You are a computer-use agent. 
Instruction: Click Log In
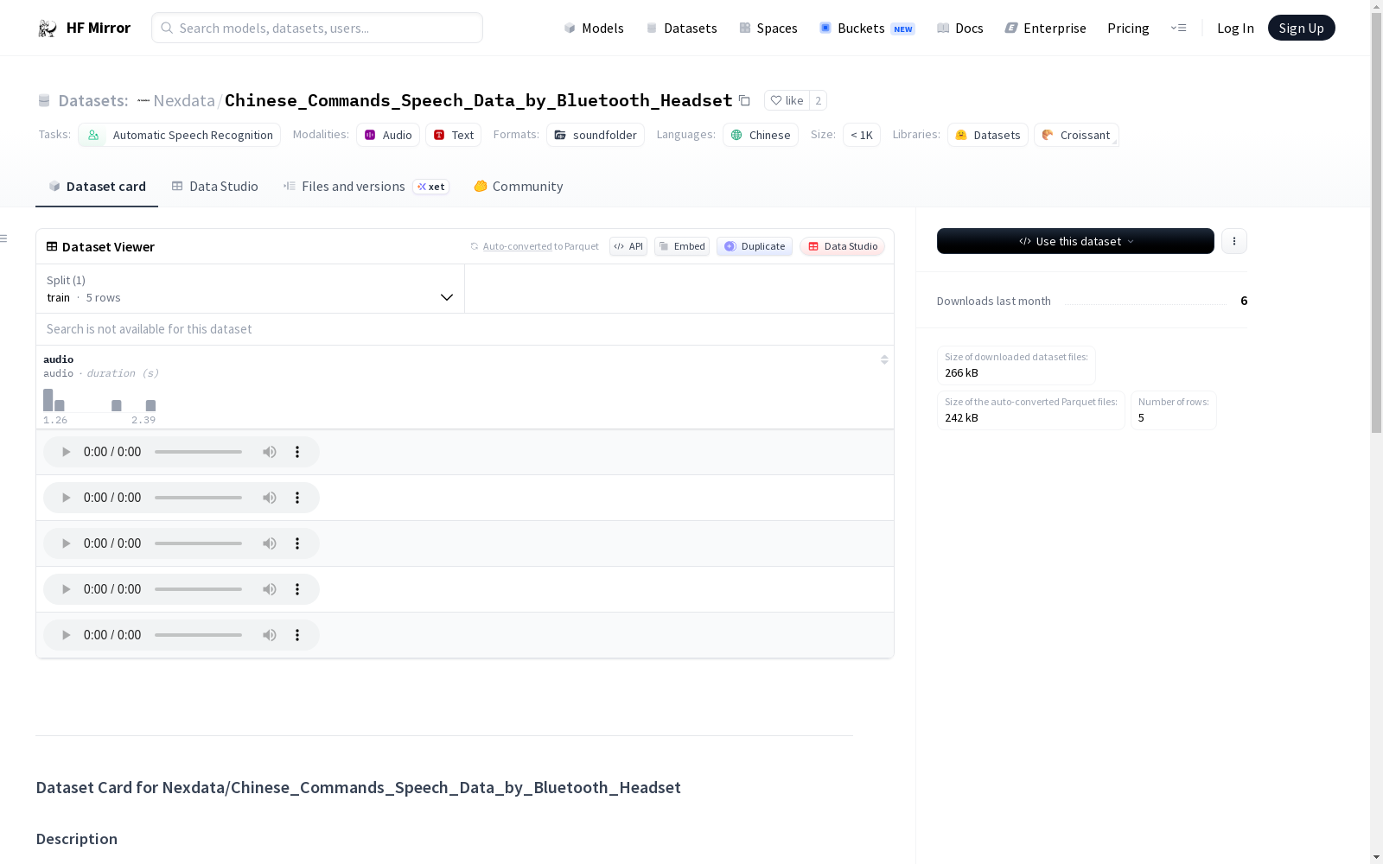coord(1235,28)
